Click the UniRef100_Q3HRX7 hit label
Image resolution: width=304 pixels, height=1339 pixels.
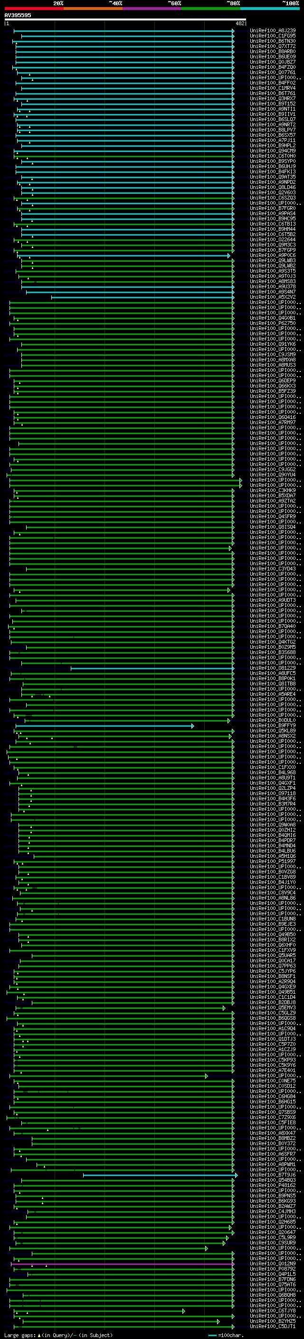pyautogui.click(x=273, y=99)
